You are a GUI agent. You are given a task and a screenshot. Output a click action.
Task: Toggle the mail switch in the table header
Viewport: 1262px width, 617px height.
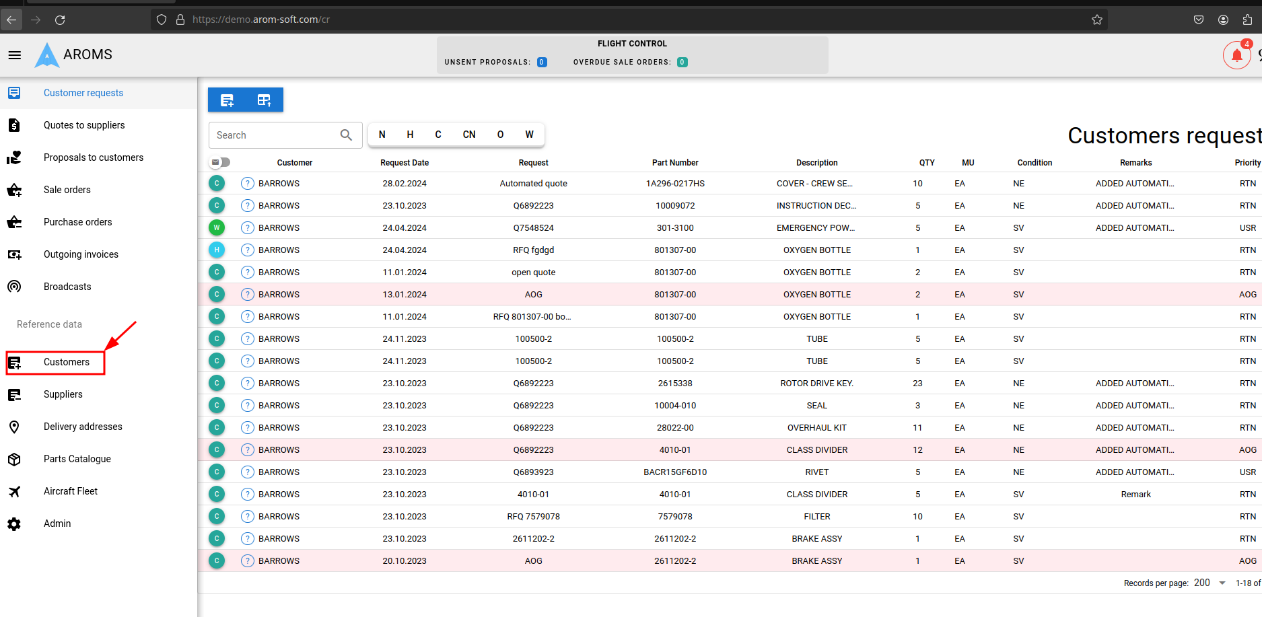(x=220, y=162)
